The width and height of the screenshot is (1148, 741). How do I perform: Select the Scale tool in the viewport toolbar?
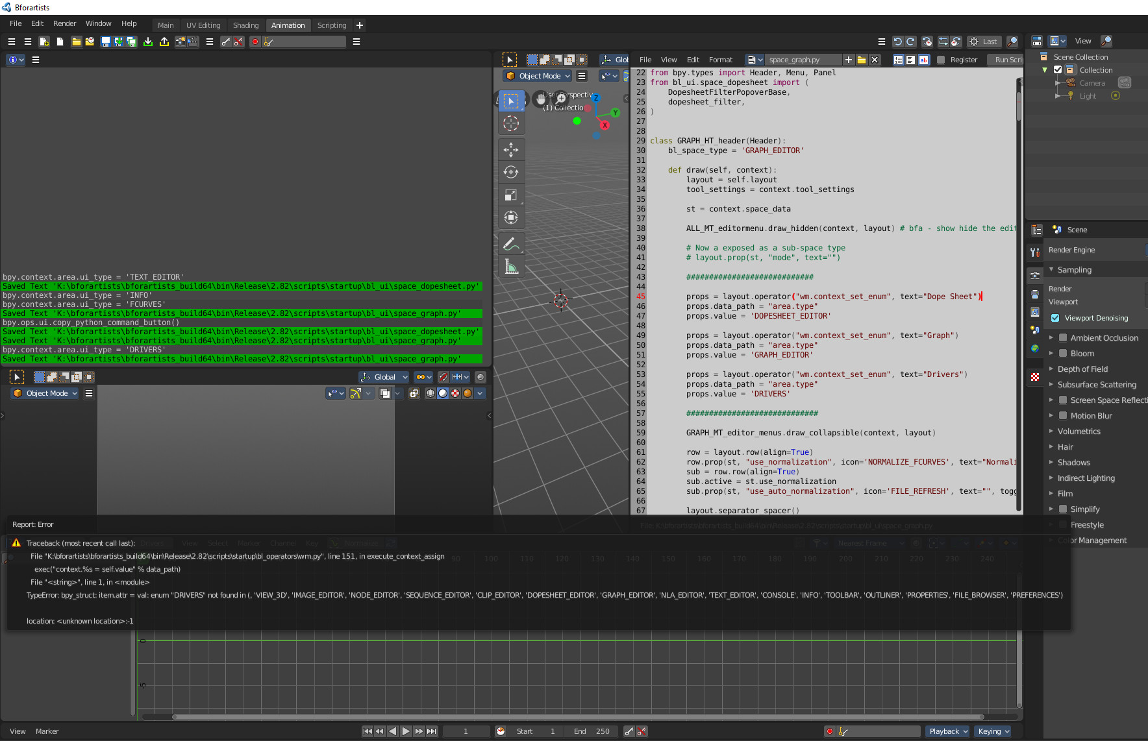(x=511, y=195)
